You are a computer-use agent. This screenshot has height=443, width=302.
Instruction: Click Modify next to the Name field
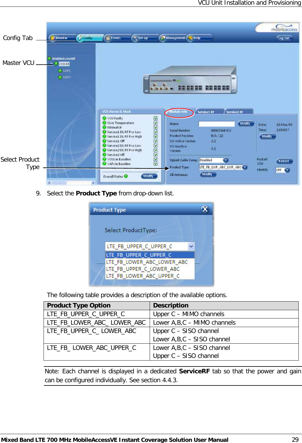245,124
